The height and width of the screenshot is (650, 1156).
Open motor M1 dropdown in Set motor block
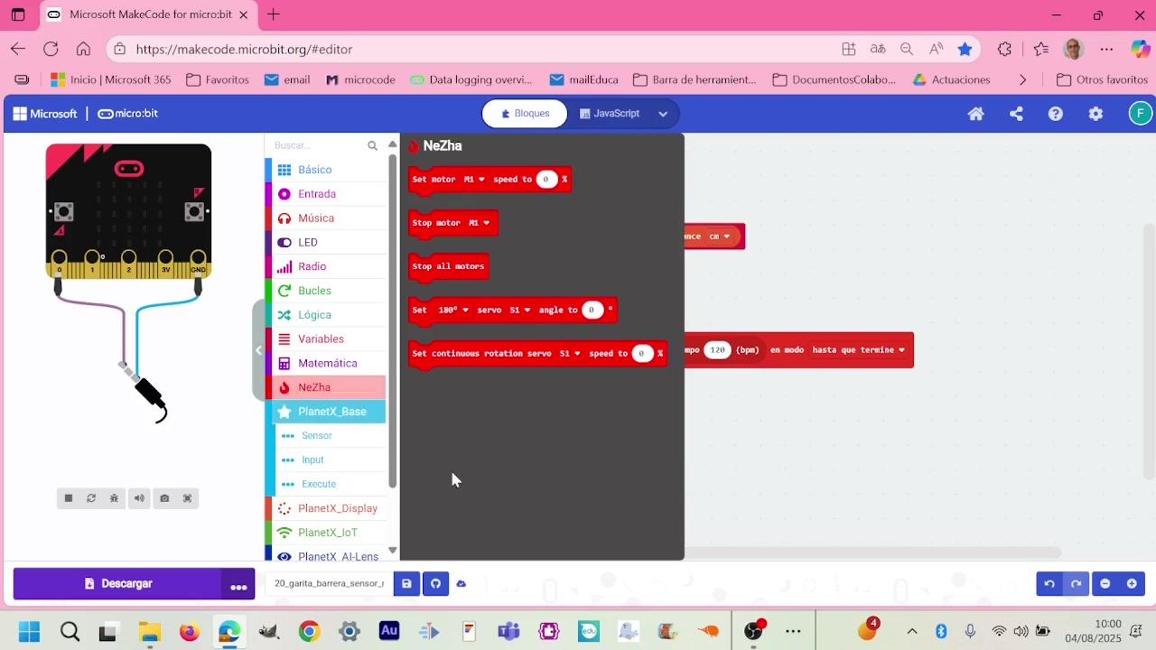click(x=474, y=180)
